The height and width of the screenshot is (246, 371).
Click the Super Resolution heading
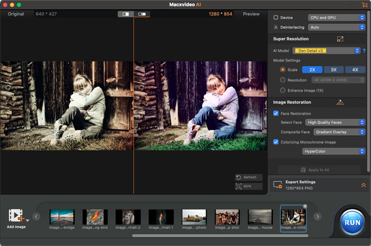[291, 39]
